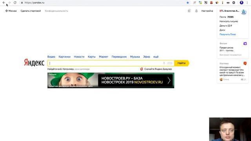Image resolution: width=251 pixels, height=141 pixels.
Task: Click the BTL Агентство account name
Action: tap(229, 11)
